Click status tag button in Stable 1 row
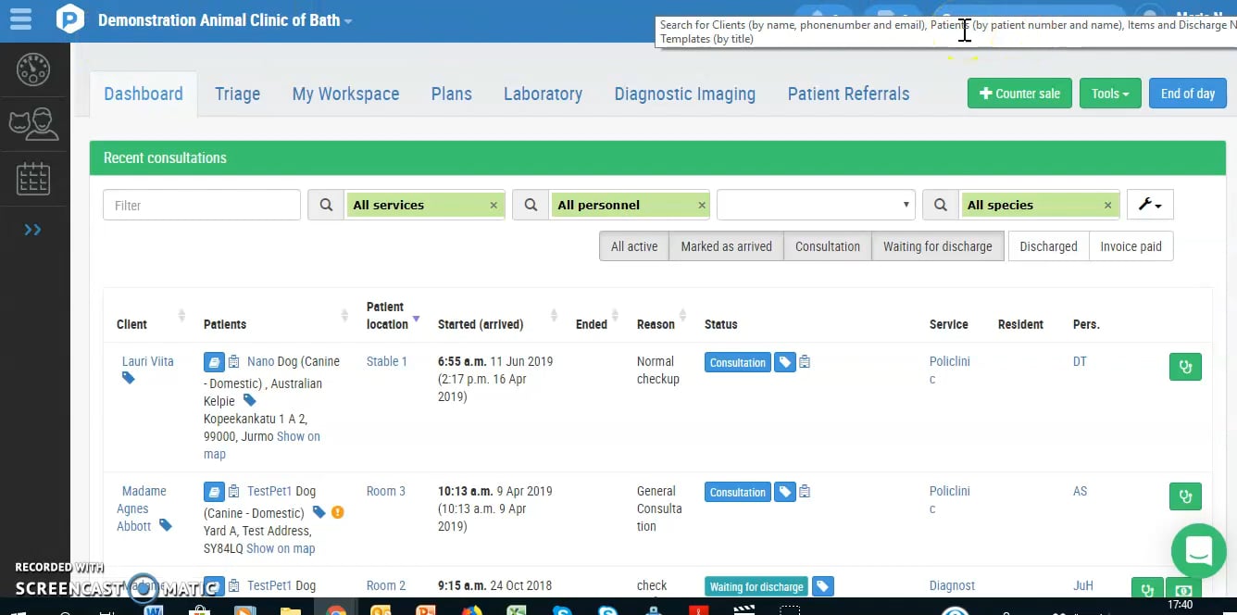The image size is (1237, 615). (784, 362)
